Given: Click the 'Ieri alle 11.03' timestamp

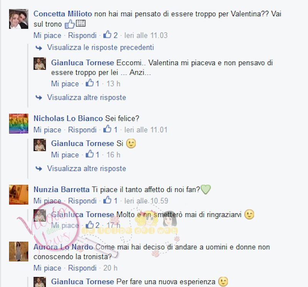Looking at the screenshot, I should (x=146, y=35).
